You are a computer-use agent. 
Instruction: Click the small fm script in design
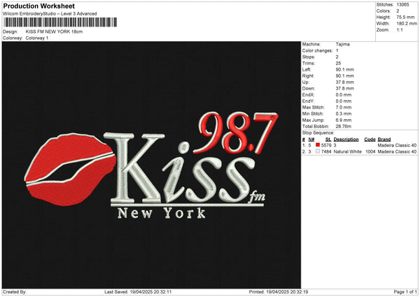pos(257,197)
